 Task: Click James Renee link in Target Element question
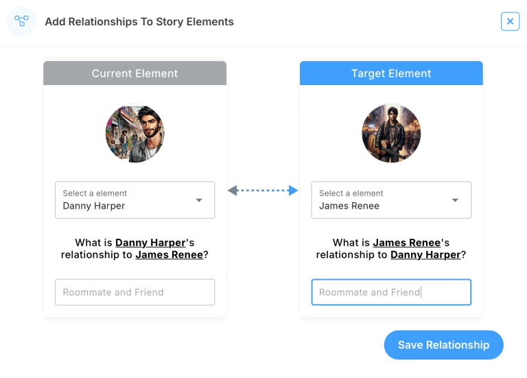pos(407,243)
